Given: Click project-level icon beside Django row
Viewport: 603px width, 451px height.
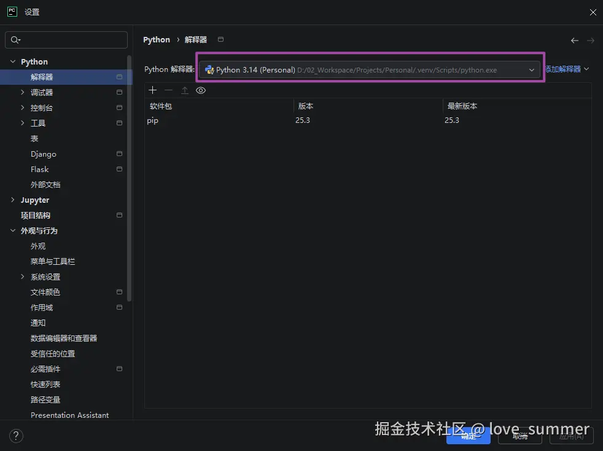Looking at the screenshot, I should [x=119, y=154].
